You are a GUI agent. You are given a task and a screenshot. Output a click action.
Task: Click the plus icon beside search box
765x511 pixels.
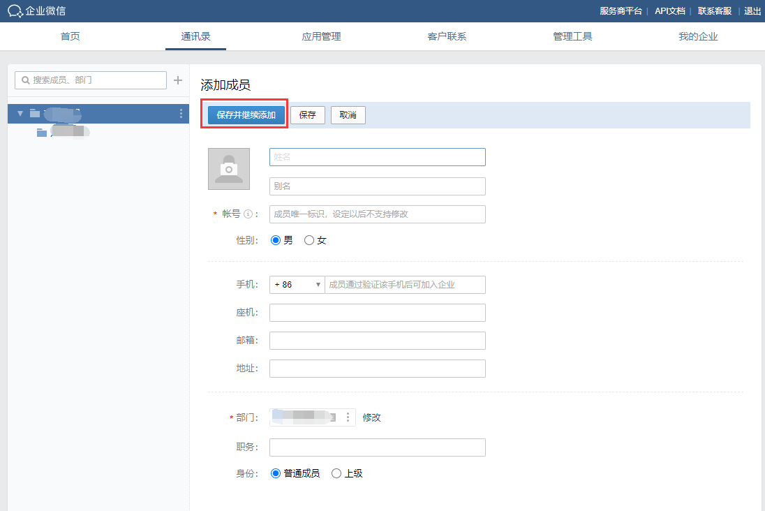click(178, 80)
